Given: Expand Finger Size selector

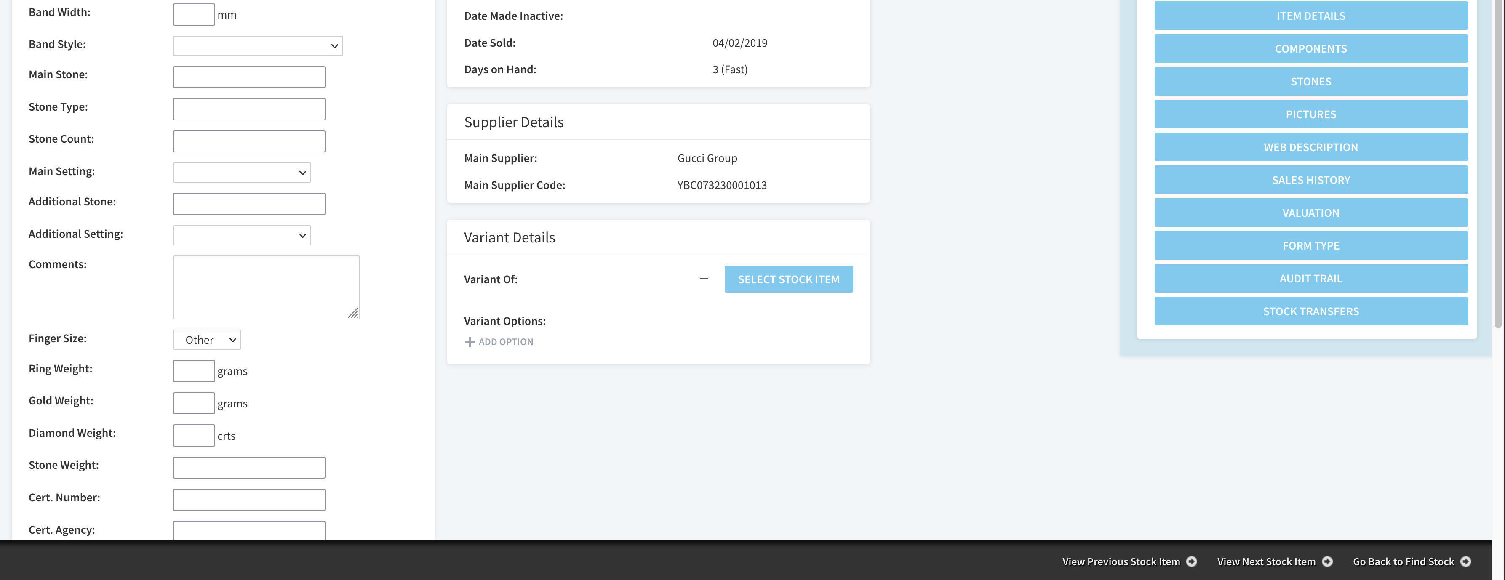Looking at the screenshot, I should point(207,338).
